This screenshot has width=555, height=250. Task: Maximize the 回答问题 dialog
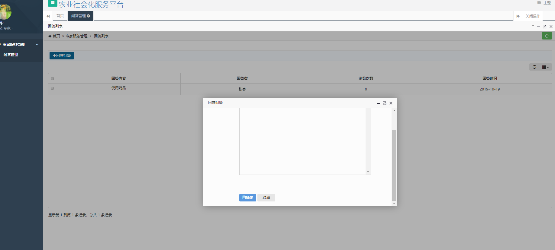click(384, 103)
